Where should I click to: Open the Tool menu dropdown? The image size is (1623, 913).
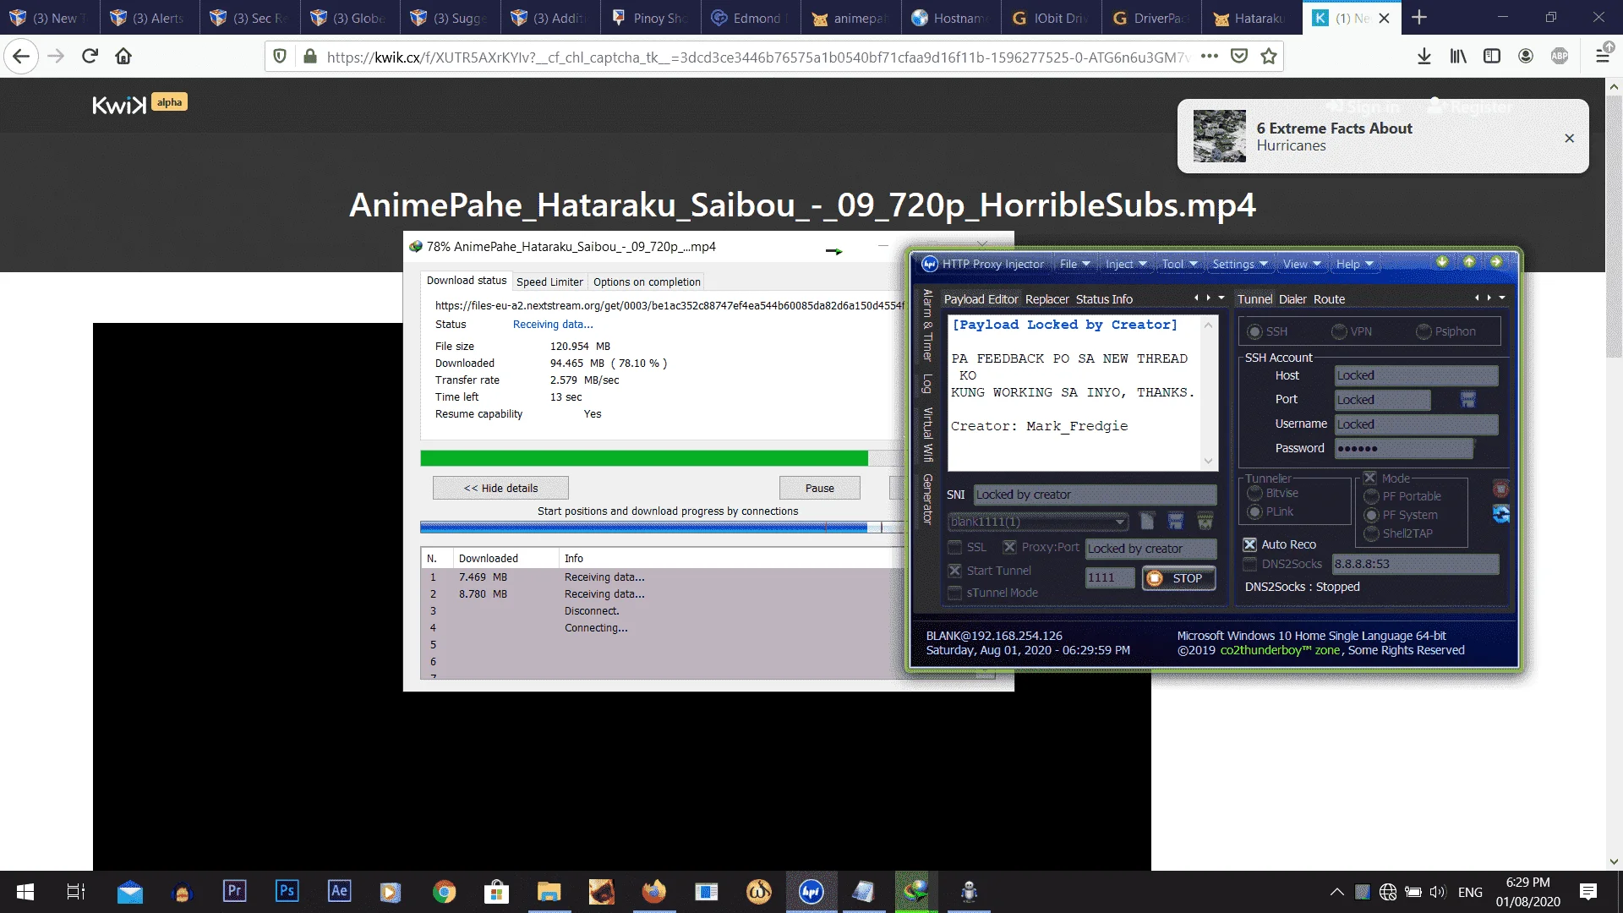pyautogui.click(x=1179, y=264)
